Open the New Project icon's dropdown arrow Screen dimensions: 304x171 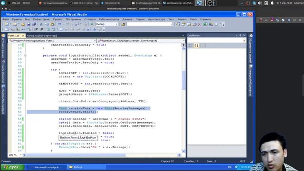[10, 24]
